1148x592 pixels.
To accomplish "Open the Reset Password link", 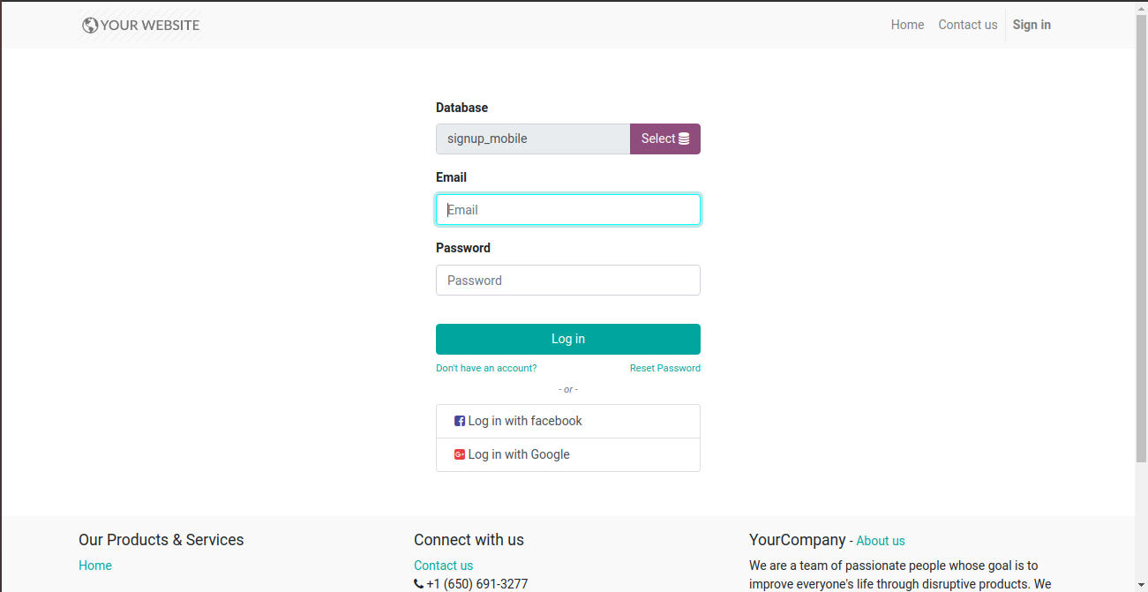I will [x=665, y=368].
